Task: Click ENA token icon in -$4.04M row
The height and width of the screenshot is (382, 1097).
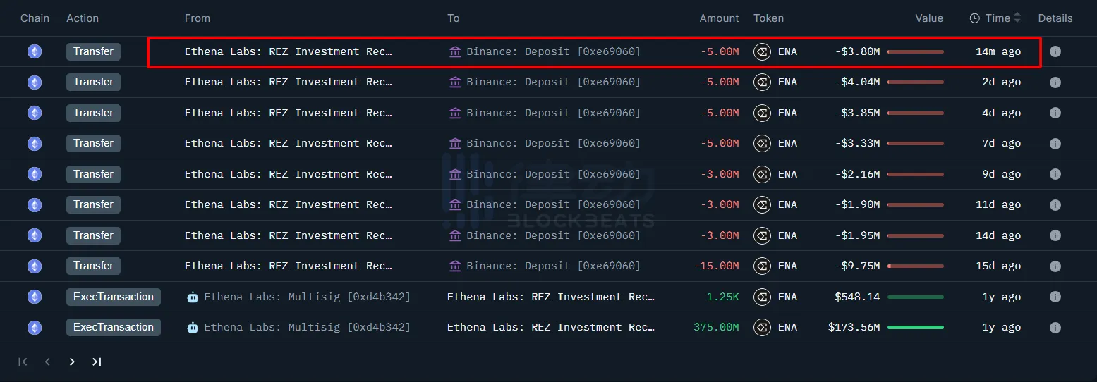Action: (762, 82)
